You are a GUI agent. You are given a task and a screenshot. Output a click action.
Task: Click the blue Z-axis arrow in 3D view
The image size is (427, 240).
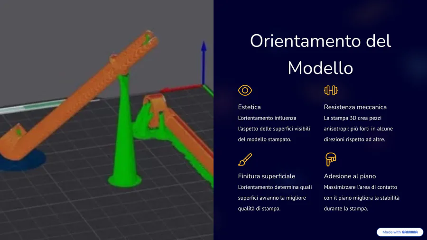tap(204, 62)
